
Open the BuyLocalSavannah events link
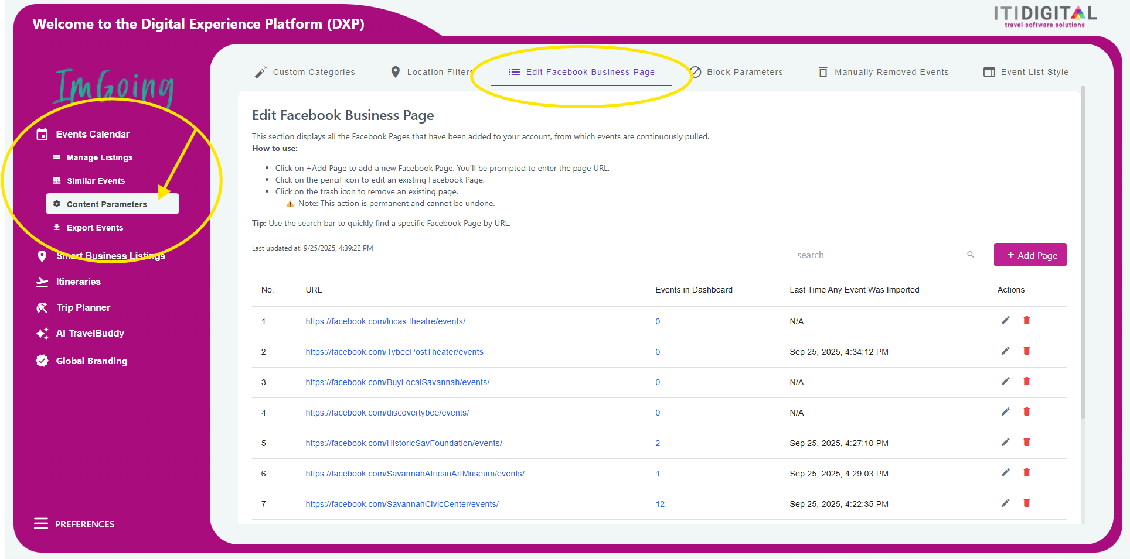click(x=397, y=382)
